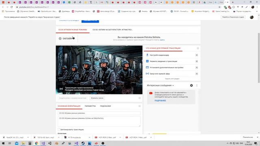The width and height of the screenshot is (260, 146).
Task: Open options arrow for first mp3 download
Action: pyautogui.click(x=28, y=137)
